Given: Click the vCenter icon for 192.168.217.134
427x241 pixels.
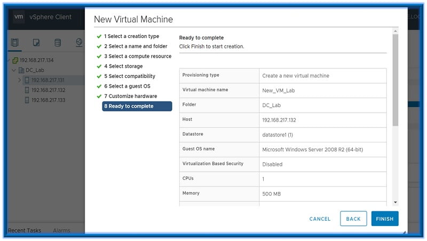Looking at the screenshot, I should [15, 60].
